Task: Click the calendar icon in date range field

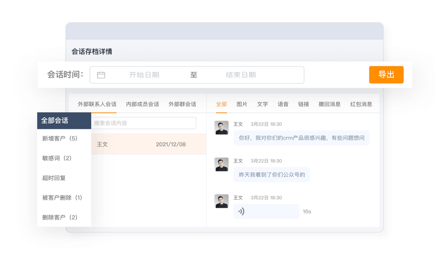Action: click(101, 75)
